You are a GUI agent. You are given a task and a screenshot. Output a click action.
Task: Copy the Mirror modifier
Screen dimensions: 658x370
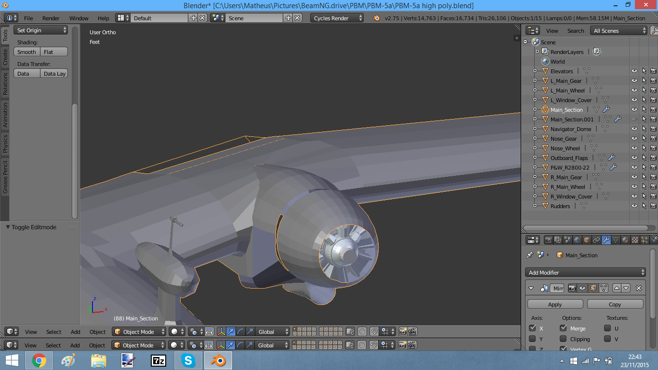(x=615, y=304)
